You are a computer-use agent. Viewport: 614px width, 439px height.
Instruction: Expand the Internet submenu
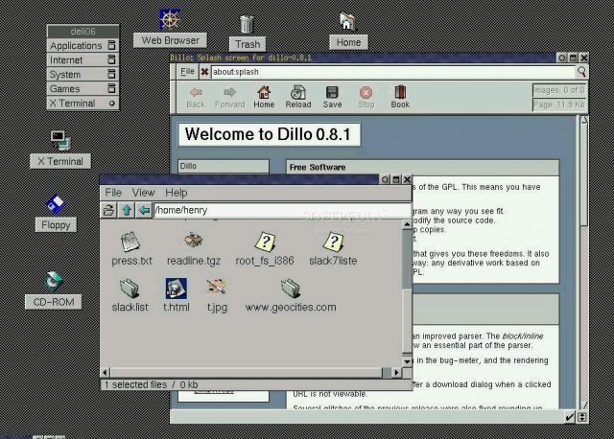83,59
